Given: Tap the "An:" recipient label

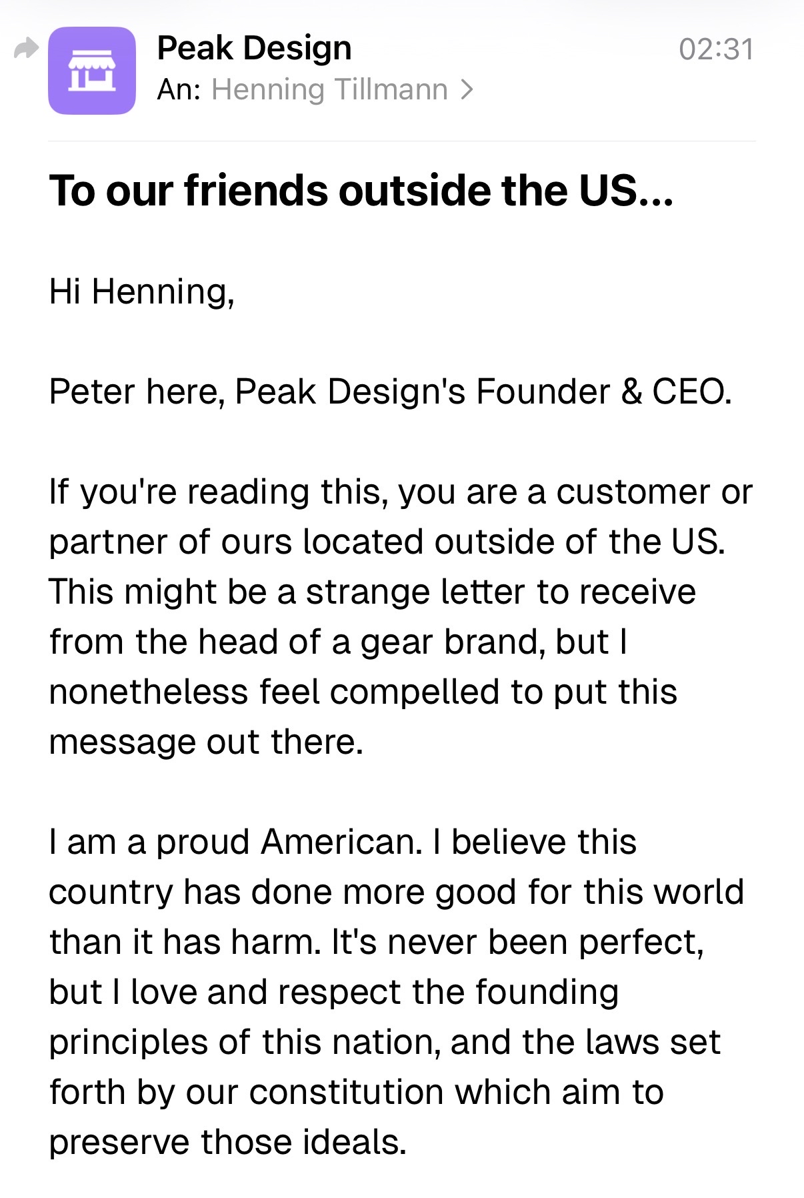Looking at the screenshot, I should coord(179,89).
